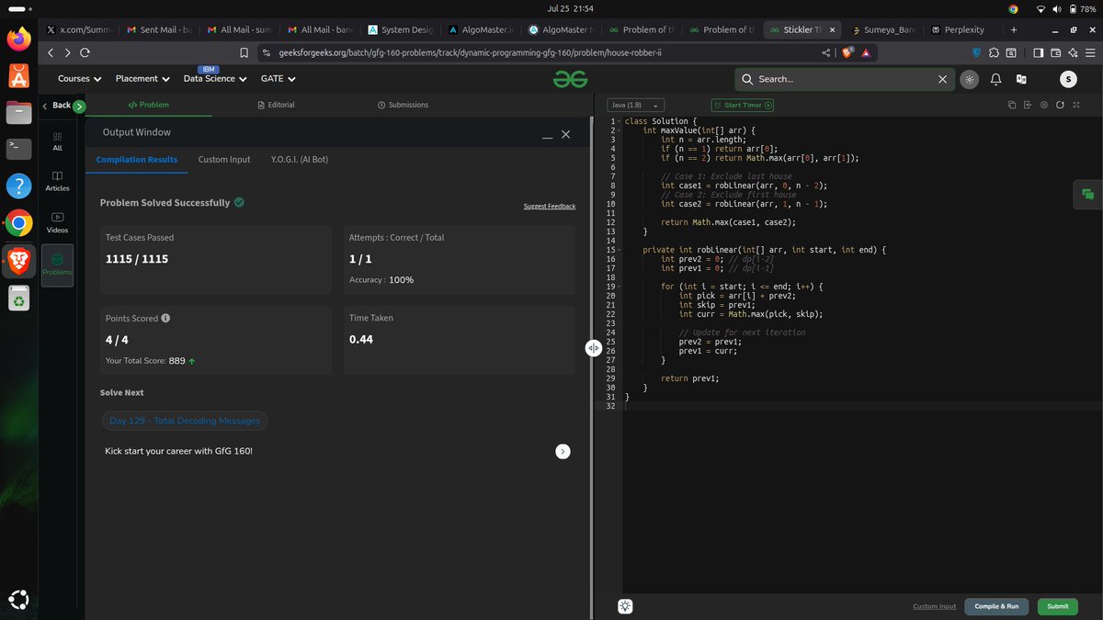The width and height of the screenshot is (1103, 620).
Task: Click the arrow next to Kick start career
Action: tap(563, 451)
